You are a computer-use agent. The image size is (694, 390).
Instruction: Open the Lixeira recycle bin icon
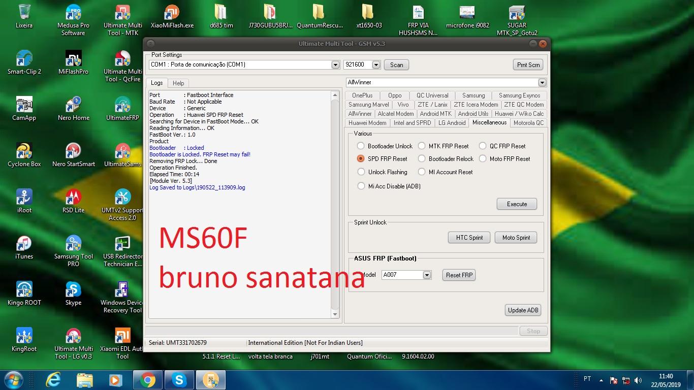point(24,16)
